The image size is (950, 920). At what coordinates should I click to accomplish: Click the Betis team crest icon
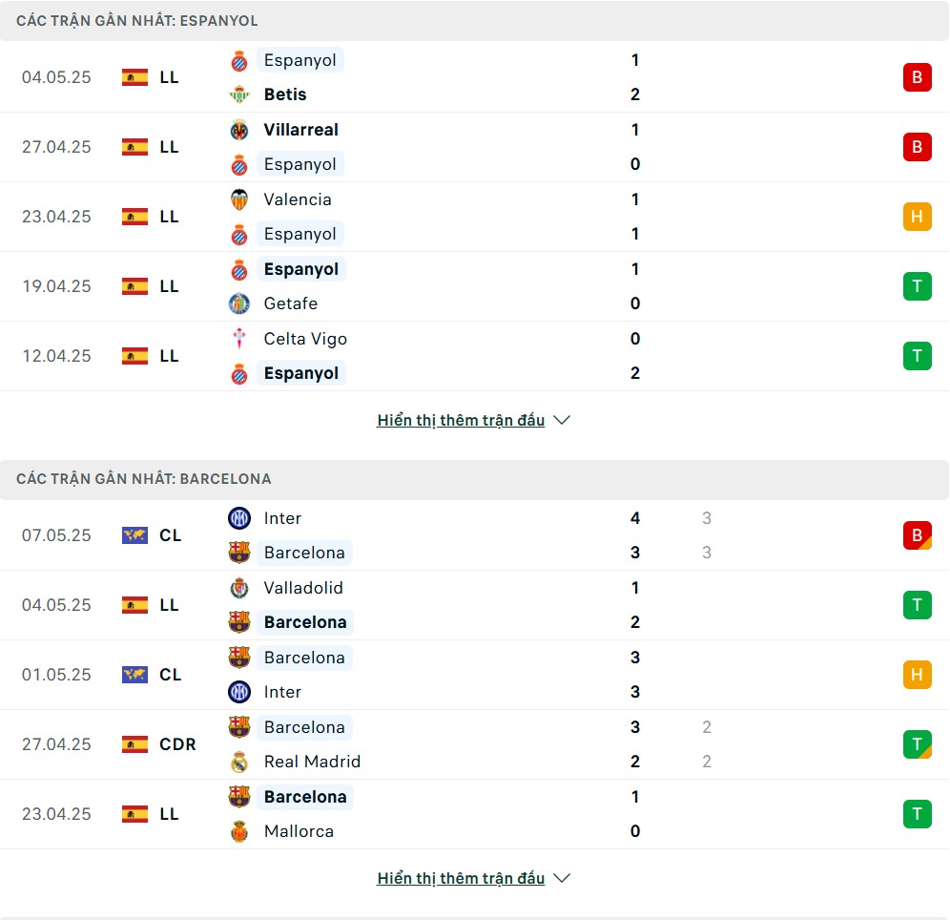tap(239, 94)
